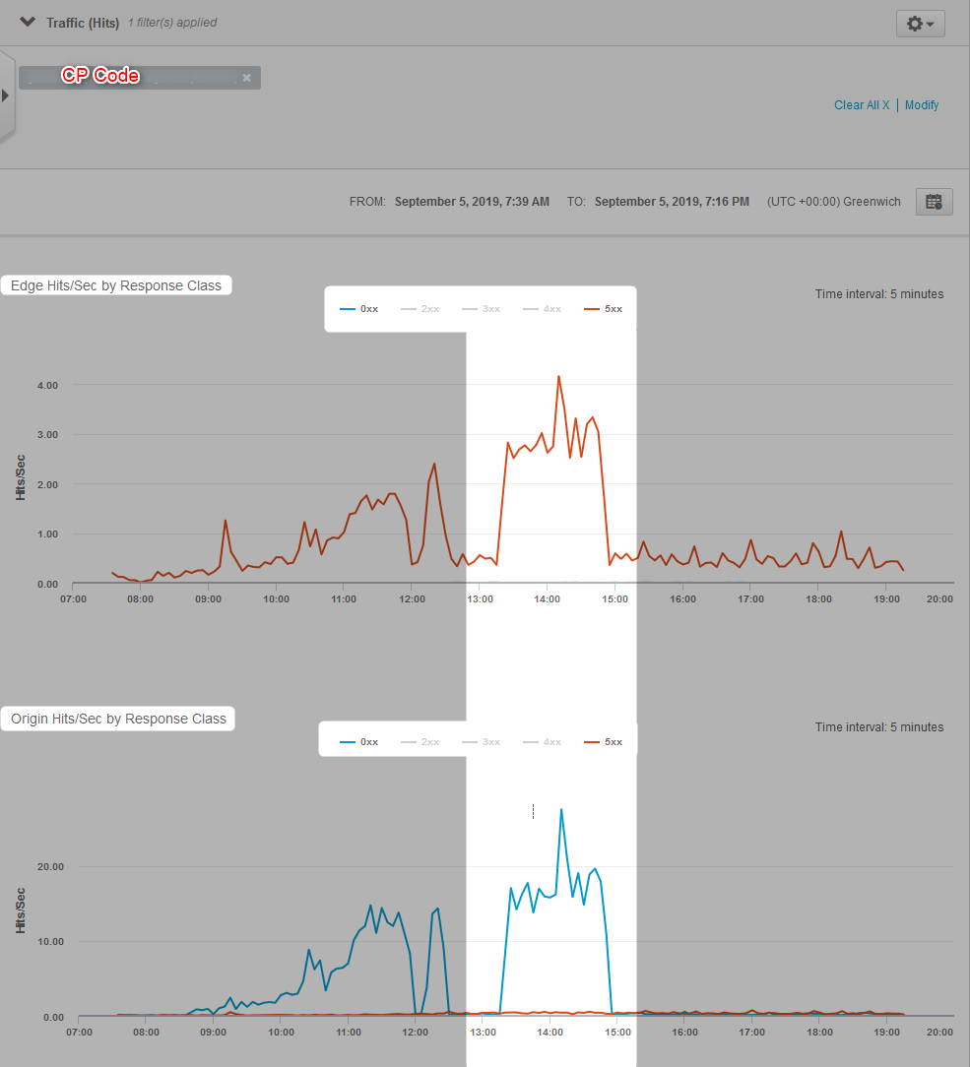Toggle 5xx series in Edge chart legend
This screenshot has height=1067, width=970.
point(604,309)
